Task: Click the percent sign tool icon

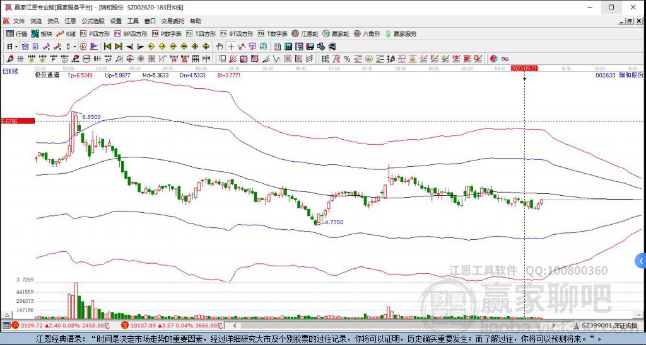Action: coord(348,59)
